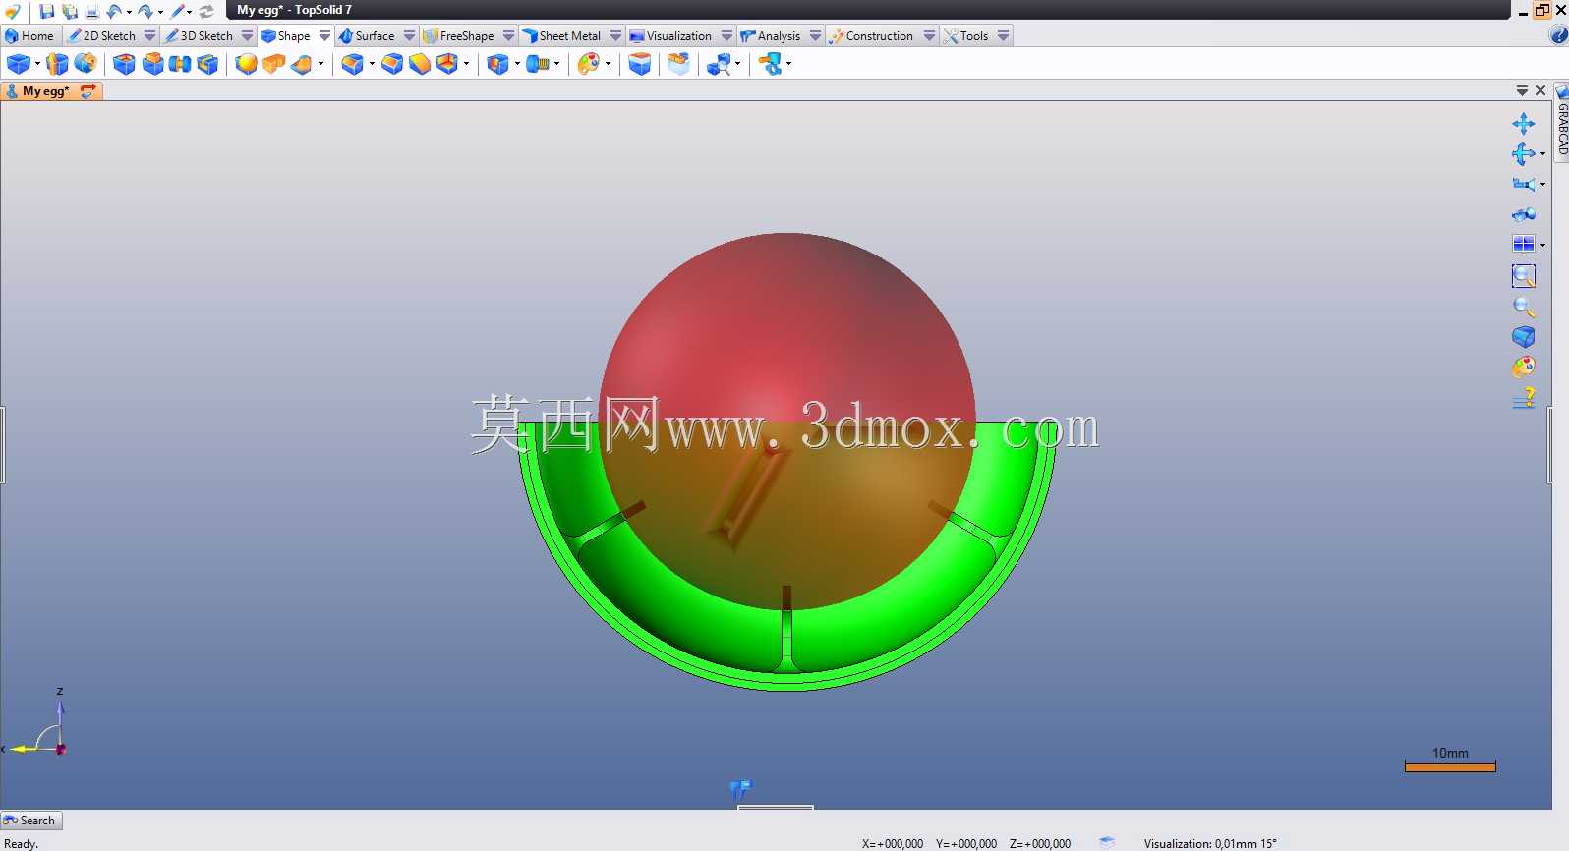Open dropdown next to the rotate view icon

click(1542, 154)
